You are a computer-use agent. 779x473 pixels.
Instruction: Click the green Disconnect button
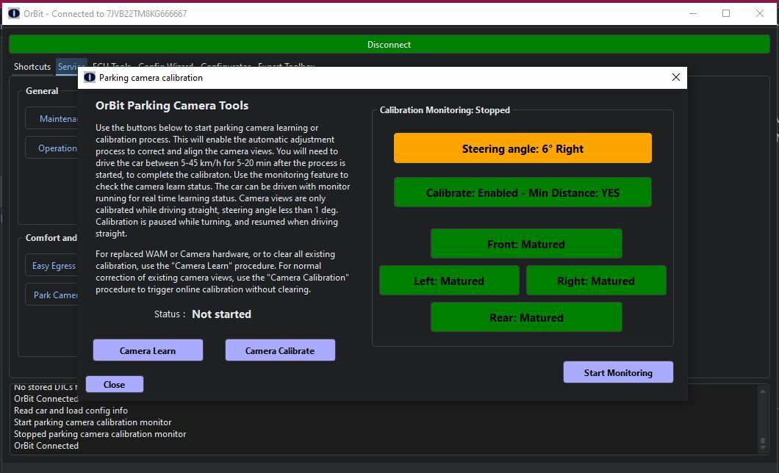click(x=389, y=44)
